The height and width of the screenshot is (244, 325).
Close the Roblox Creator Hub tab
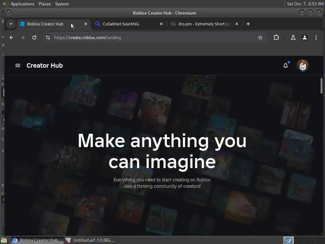(x=86, y=24)
